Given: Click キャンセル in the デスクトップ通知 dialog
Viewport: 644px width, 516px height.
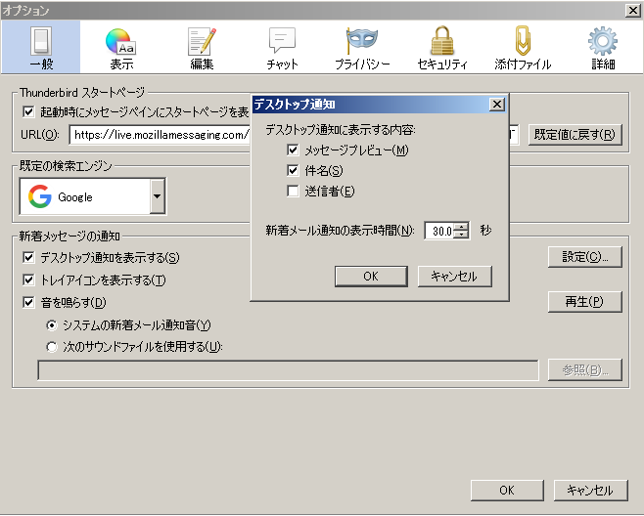Looking at the screenshot, I should click(454, 277).
